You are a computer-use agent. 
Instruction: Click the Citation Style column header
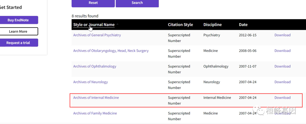180,25
